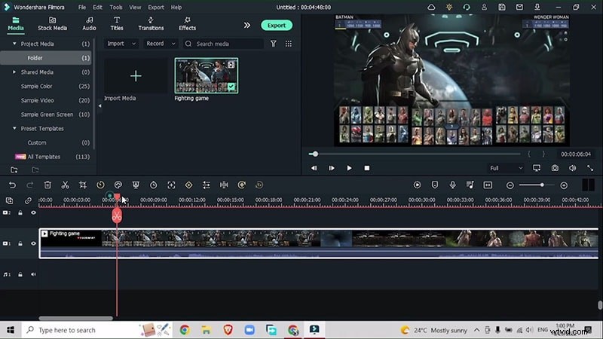Image resolution: width=603 pixels, height=339 pixels.
Task: Click the Redo arrow in timeline toolbar
Action: tap(29, 185)
